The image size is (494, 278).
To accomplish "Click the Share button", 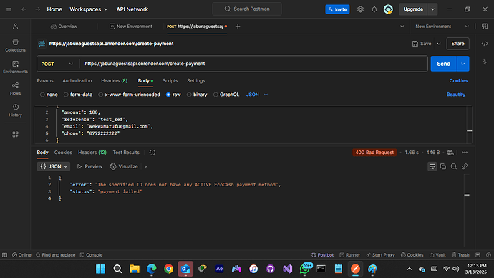I will 457,44.
